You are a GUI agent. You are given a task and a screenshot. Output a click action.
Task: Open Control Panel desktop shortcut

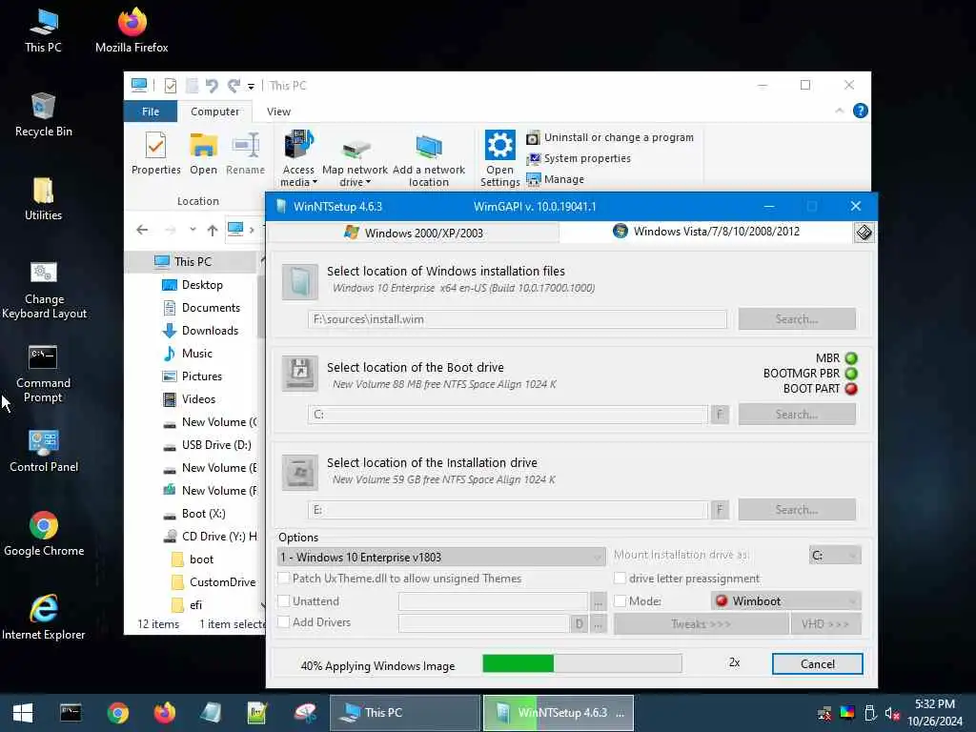[x=44, y=451]
